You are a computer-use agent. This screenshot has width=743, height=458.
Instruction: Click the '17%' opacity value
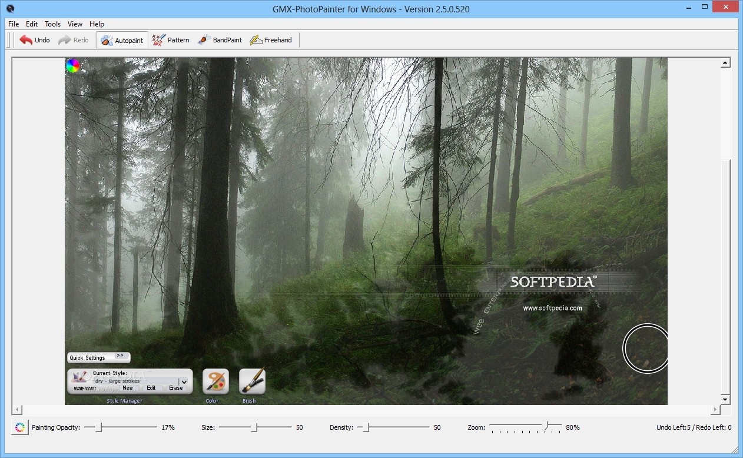point(168,427)
